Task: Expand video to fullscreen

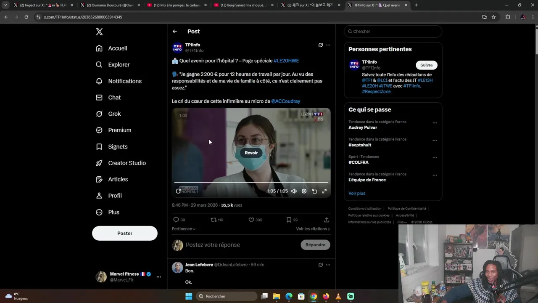Action: tap(324, 191)
